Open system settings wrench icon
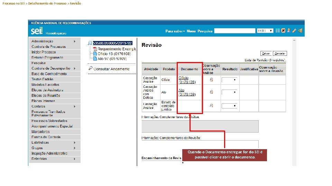 pos(294,31)
